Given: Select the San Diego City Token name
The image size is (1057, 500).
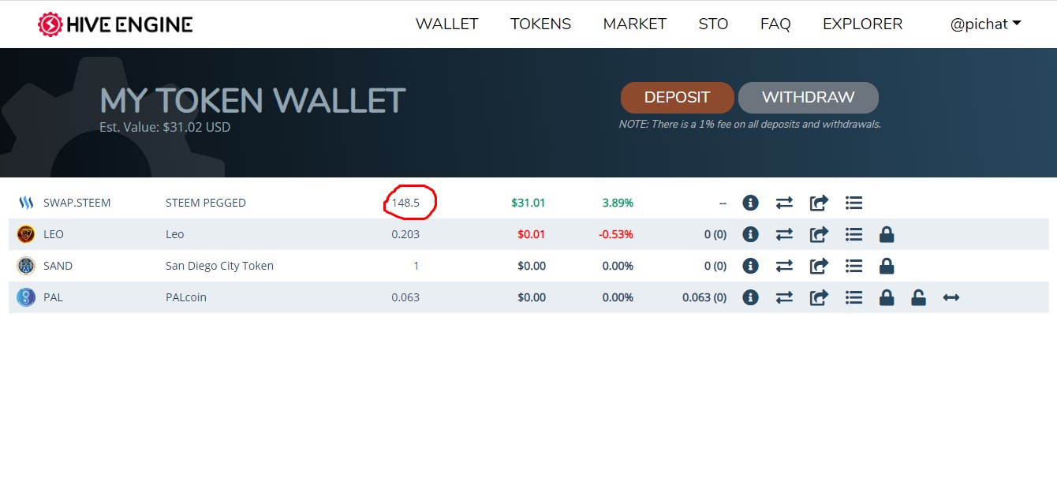Looking at the screenshot, I should [219, 266].
